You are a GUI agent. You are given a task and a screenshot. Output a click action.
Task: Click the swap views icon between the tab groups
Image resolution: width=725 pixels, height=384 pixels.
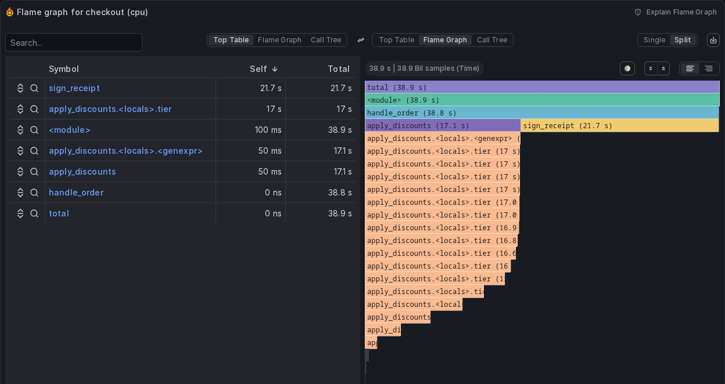click(x=360, y=40)
